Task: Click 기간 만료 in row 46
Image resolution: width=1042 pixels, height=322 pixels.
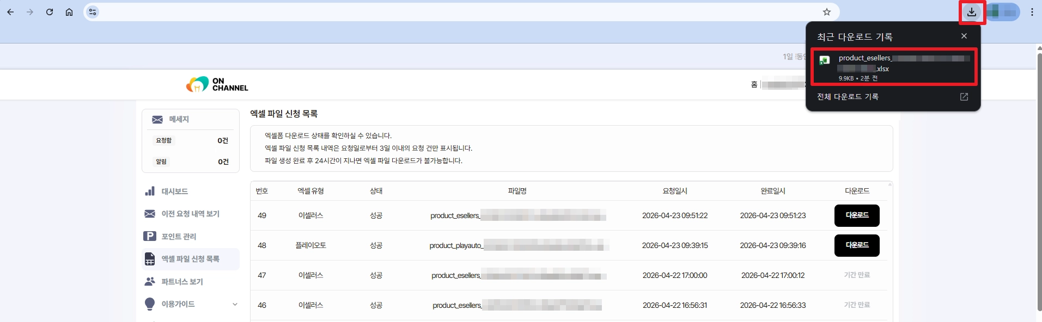Action: pyautogui.click(x=857, y=305)
